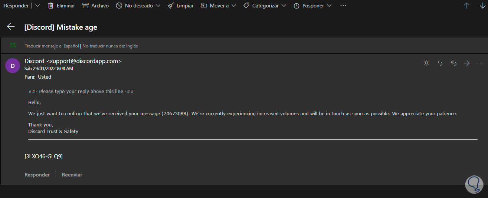Archive the message with Archivo
This screenshot has height=198, width=488.
96,6
